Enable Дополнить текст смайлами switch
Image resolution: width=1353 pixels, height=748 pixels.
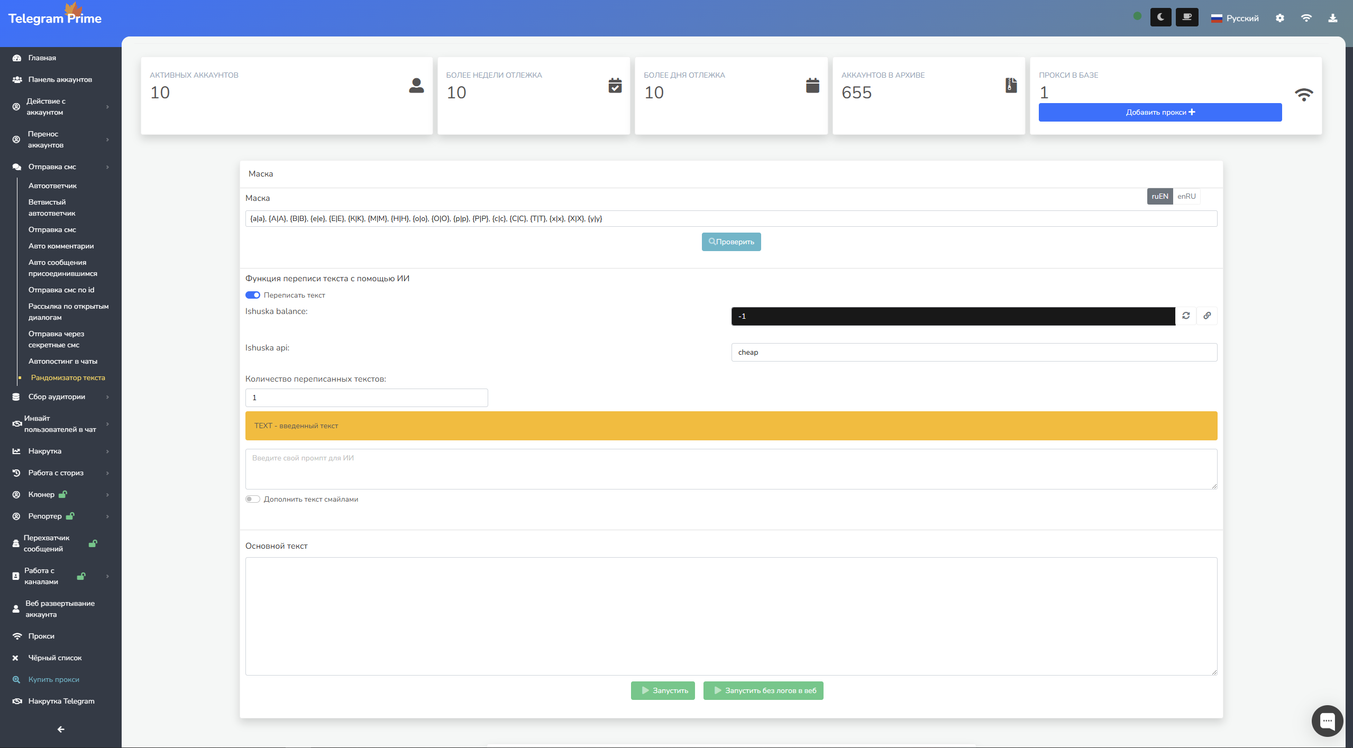click(x=252, y=499)
